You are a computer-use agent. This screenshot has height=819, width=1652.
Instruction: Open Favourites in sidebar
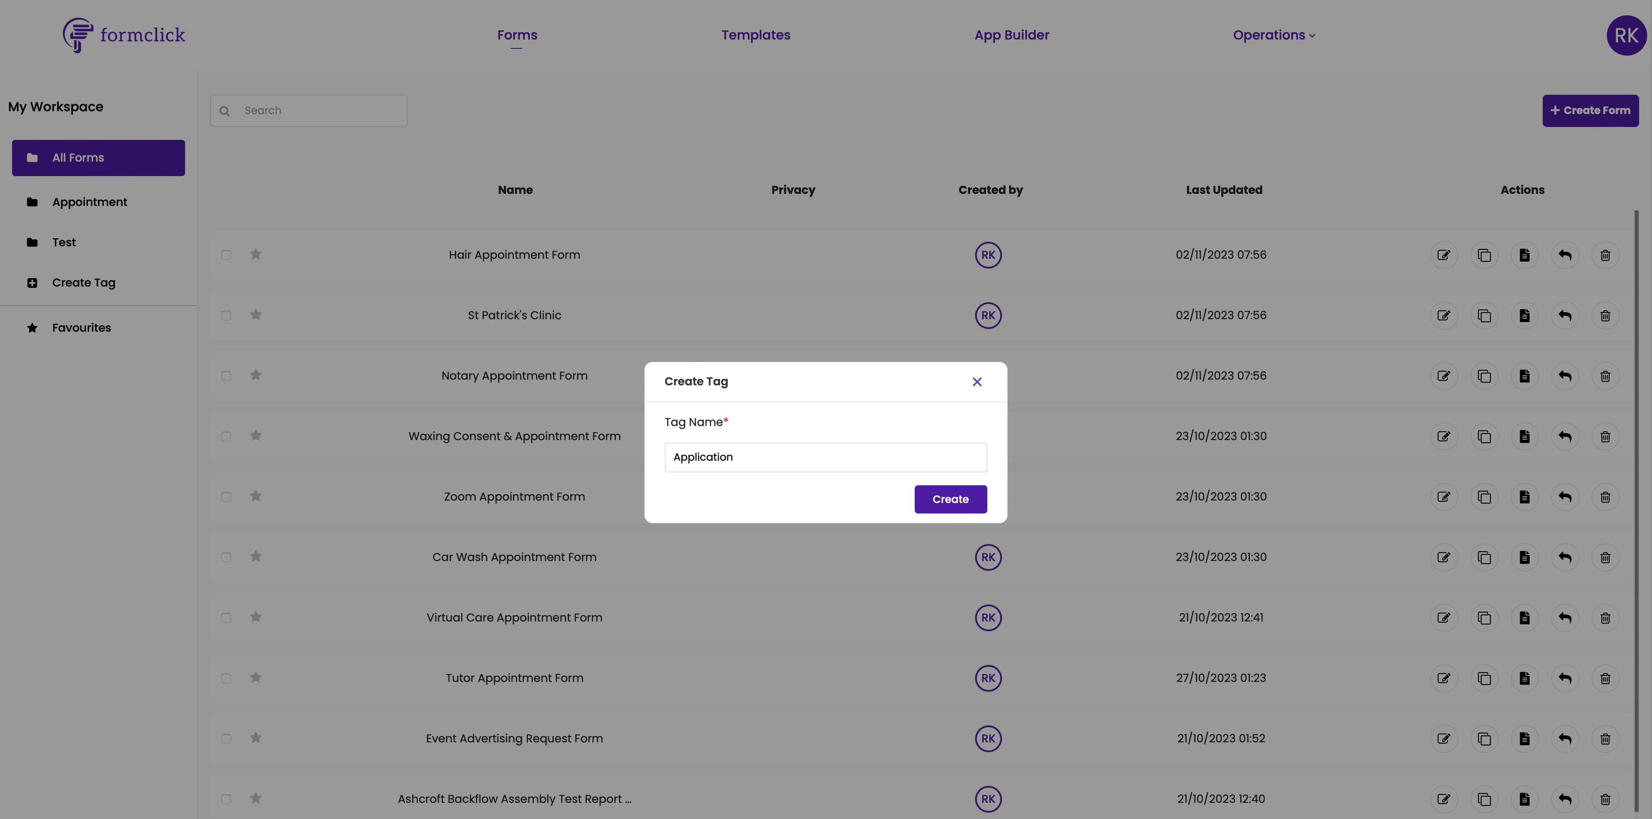click(81, 327)
